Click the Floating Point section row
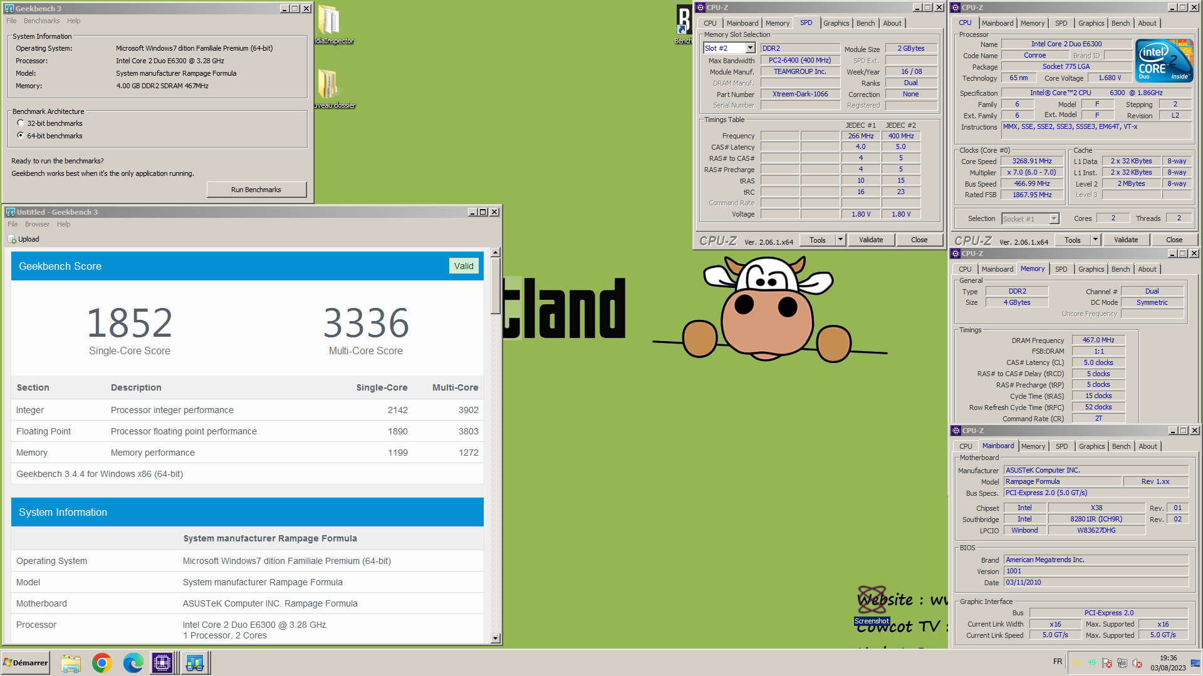This screenshot has width=1203, height=676. pyautogui.click(x=247, y=431)
